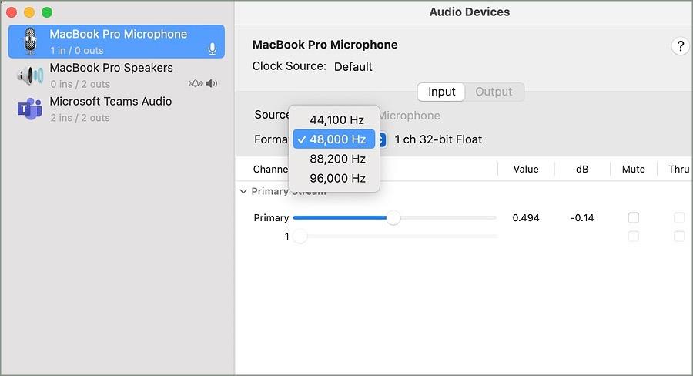Select MacBook Pro Speakers in device list

[x=116, y=76]
